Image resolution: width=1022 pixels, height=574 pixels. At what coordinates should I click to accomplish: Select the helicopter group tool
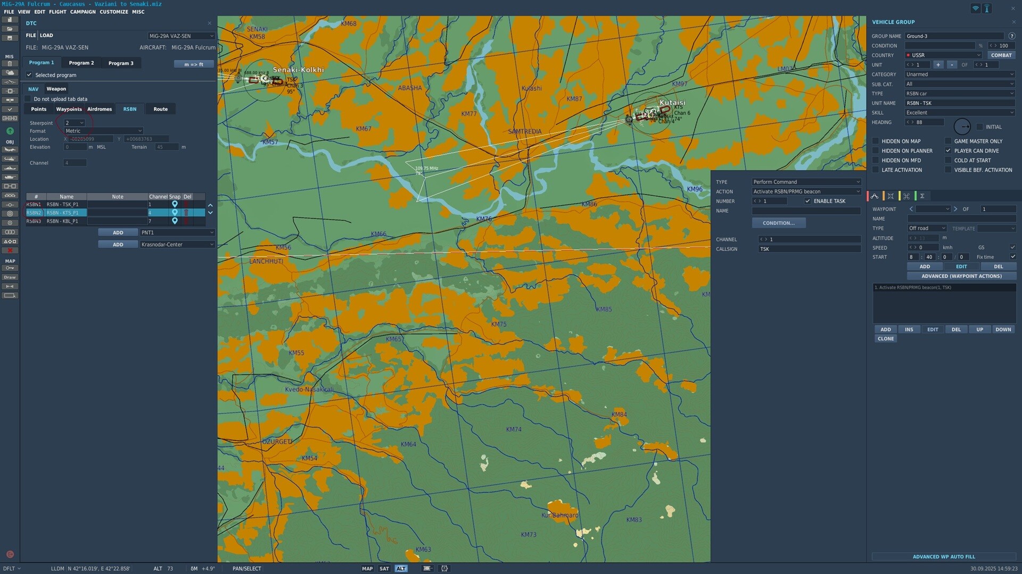(x=10, y=159)
